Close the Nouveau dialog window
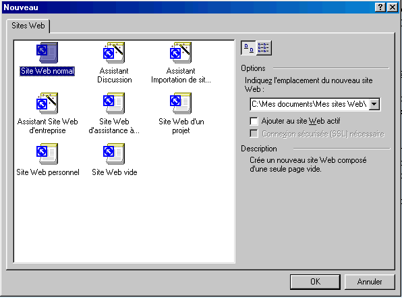Screen dimensions: 402x298 [x=393, y=7]
